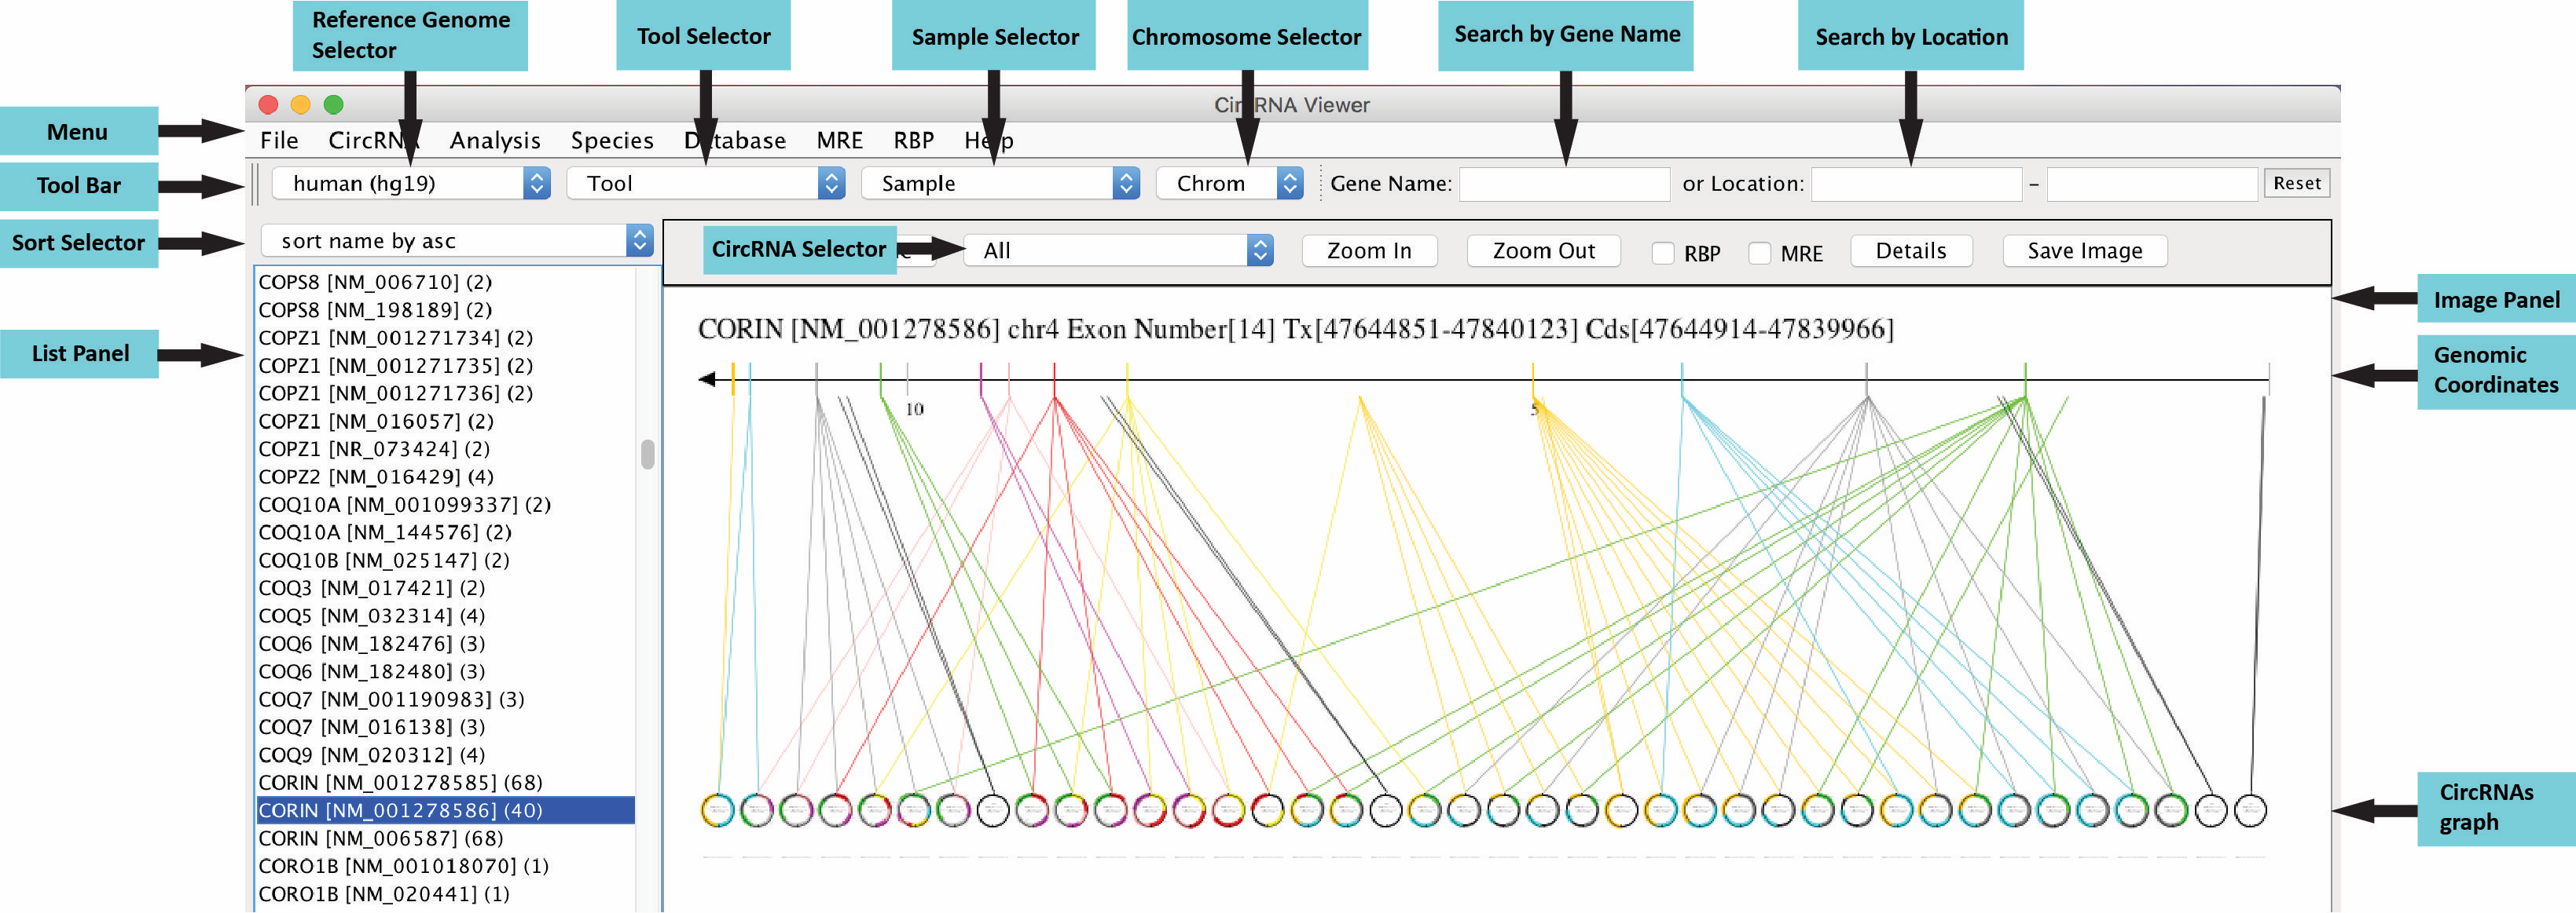The height and width of the screenshot is (913, 2576).
Task: Click green window maximize button
Action: point(334,104)
